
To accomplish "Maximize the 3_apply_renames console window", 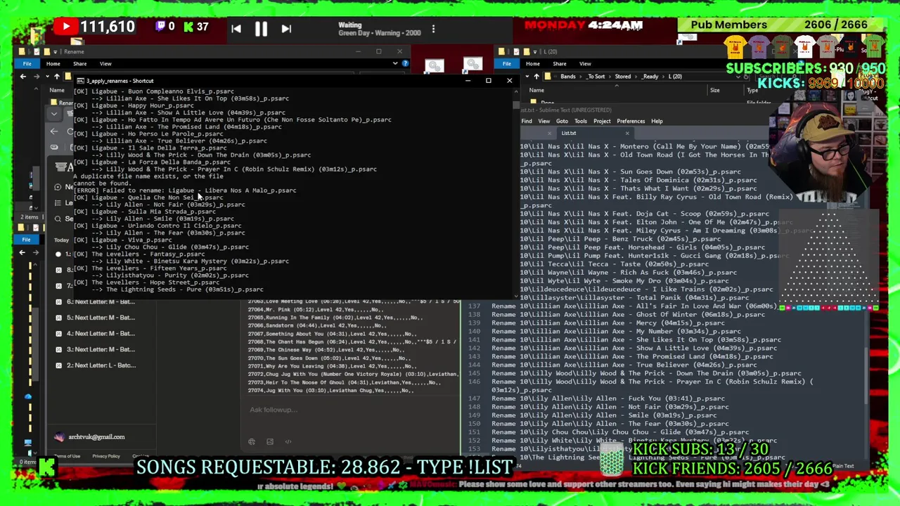I will coord(488,80).
